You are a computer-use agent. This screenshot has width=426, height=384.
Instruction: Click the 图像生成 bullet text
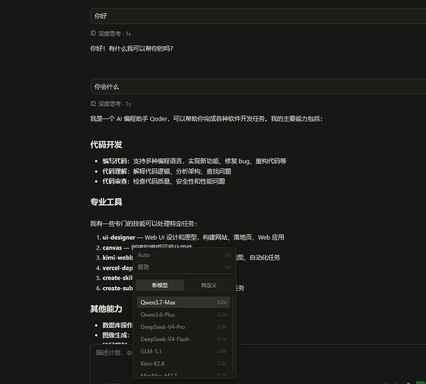pos(116,336)
